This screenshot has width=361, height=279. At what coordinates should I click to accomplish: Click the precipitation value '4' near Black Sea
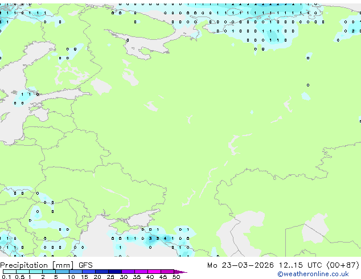click(x=165, y=239)
